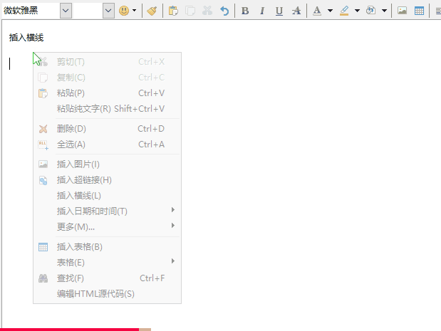Click the format painter brush icon
Screen dimensions: 441x331
tap(152, 11)
